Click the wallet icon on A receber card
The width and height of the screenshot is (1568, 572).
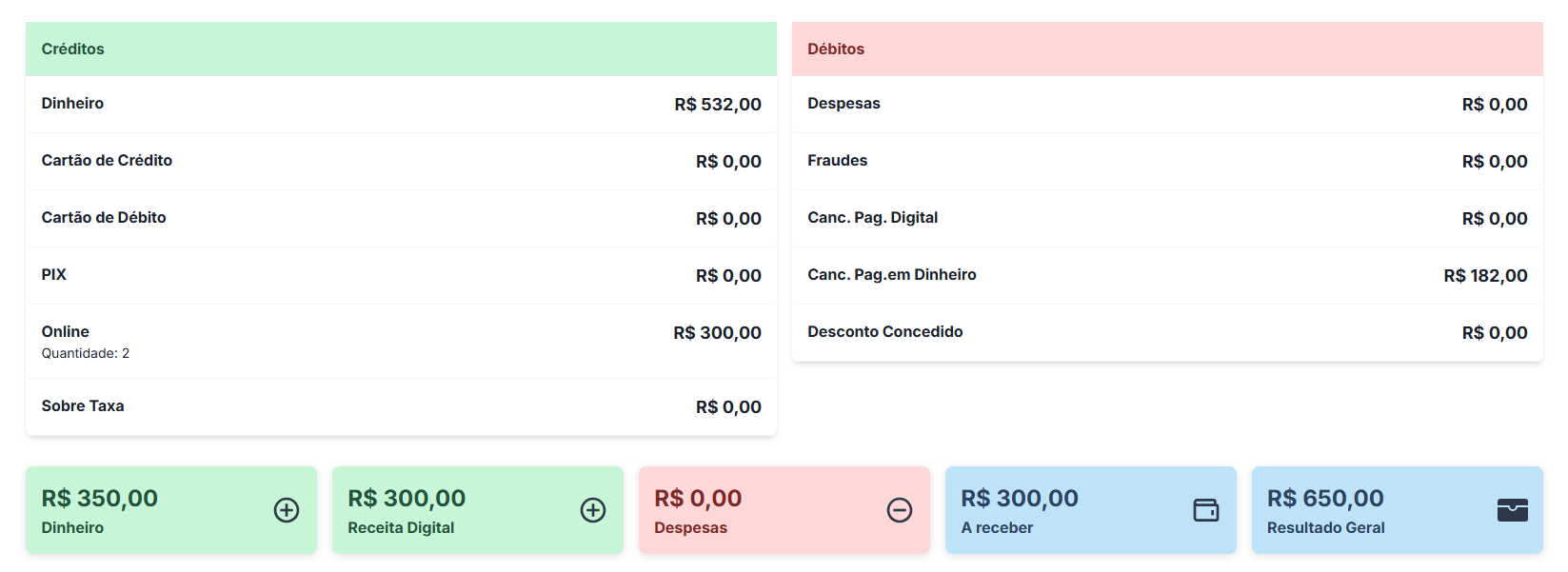[x=1206, y=510]
